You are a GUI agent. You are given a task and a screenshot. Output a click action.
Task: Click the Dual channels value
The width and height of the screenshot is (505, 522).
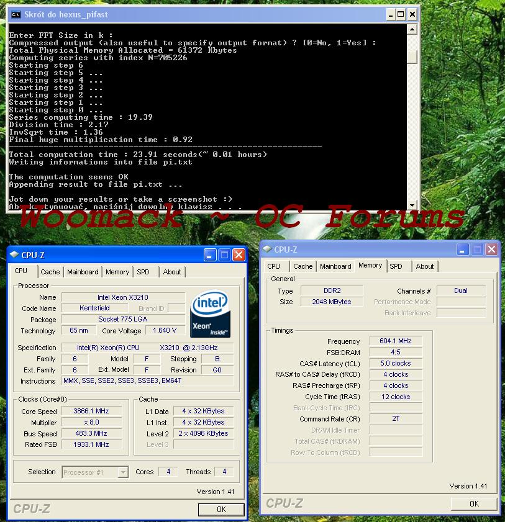click(x=461, y=290)
